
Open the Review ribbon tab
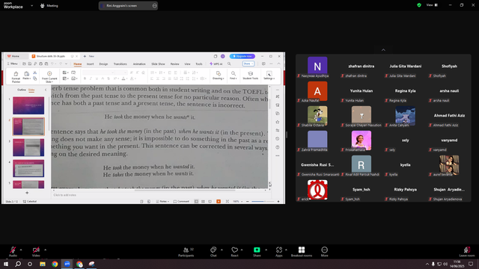point(174,64)
